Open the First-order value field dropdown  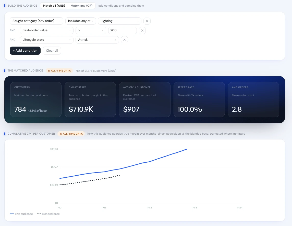click(x=46, y=31)
